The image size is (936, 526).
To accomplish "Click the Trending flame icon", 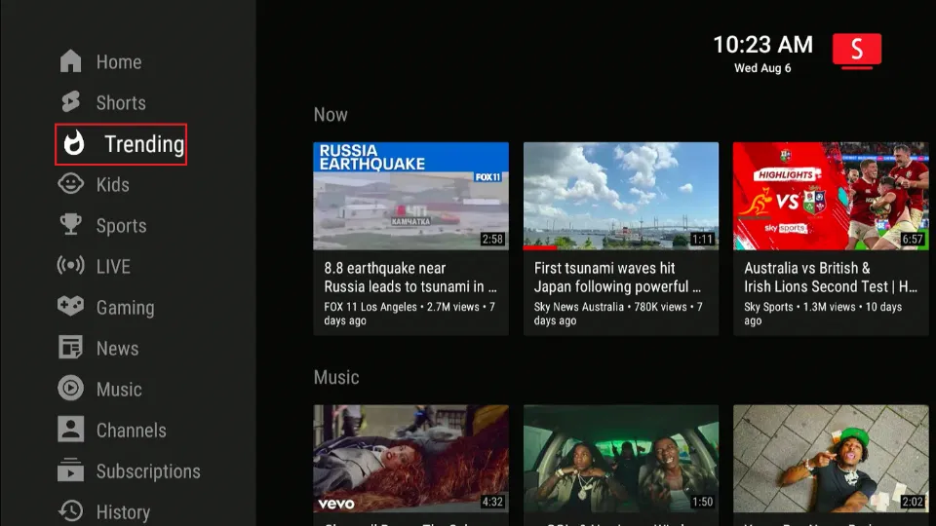I will point(74,143).
